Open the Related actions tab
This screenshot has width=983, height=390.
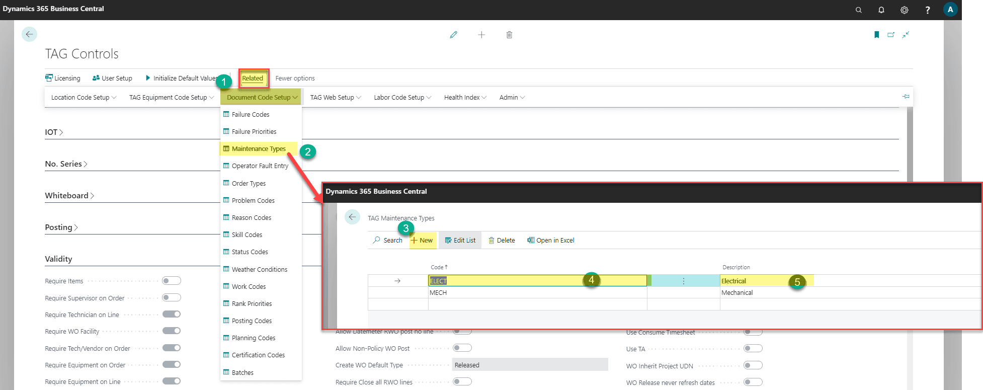pos(253,78)
